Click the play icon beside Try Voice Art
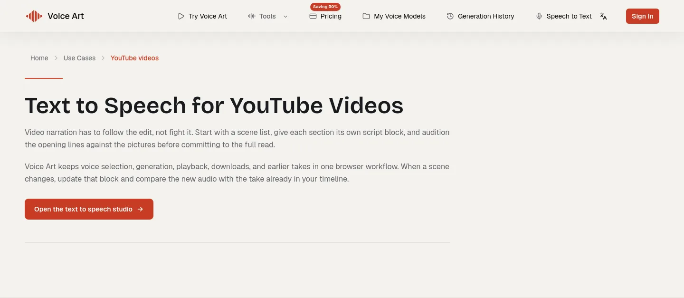 [181, 16]
